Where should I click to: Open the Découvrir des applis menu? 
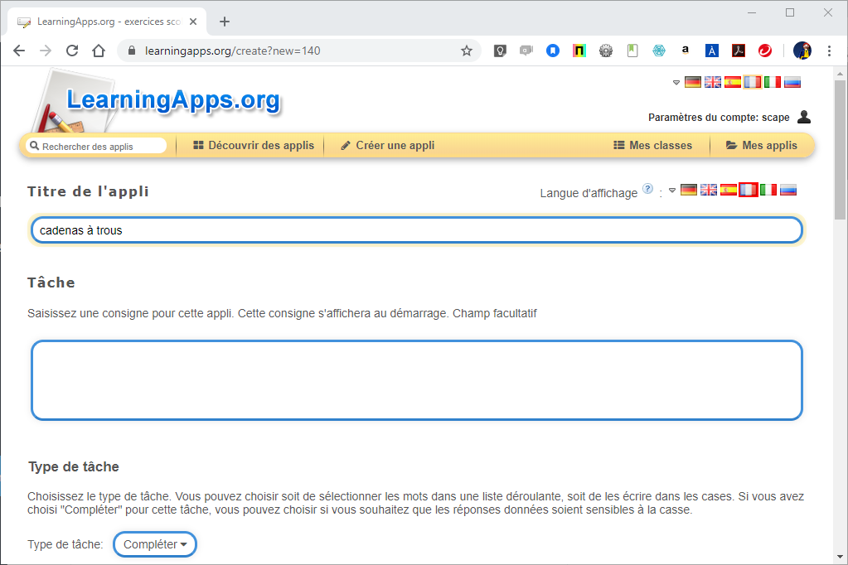pos(254,146)
